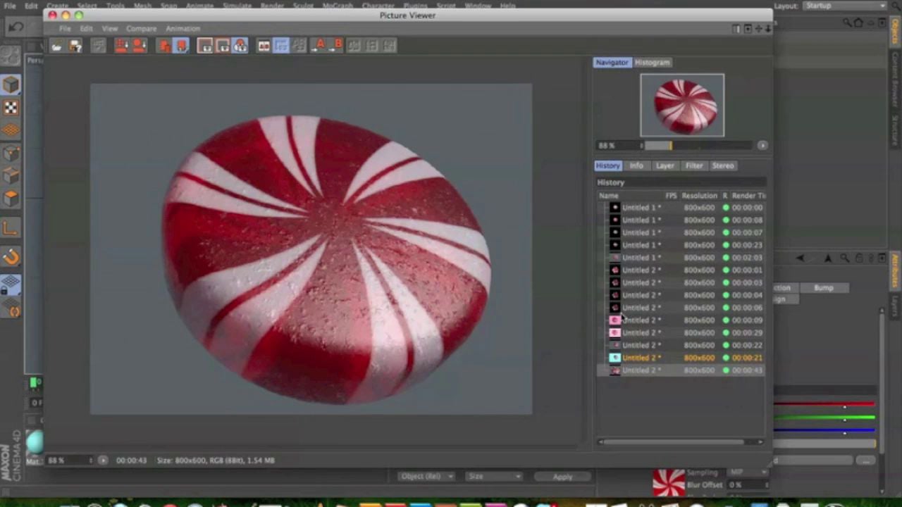Screen dimensions: 902x507
Task: Click the Open file icon in toolbar
Action: 56,46
